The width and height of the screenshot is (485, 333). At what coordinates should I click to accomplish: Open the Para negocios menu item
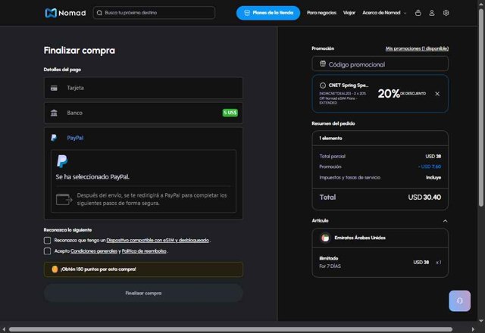coord(321,13)
